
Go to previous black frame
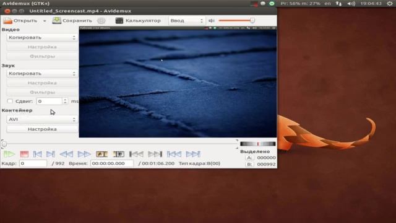[136, 154]
